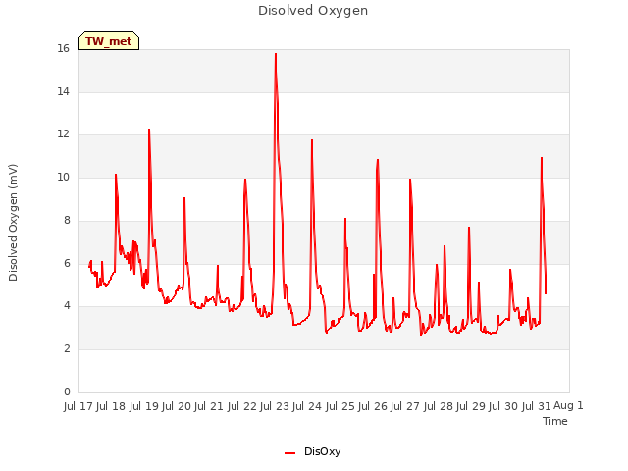Click the highest peak near 16 on Jul 23
The image size is (628, 471).
[276, 54]
